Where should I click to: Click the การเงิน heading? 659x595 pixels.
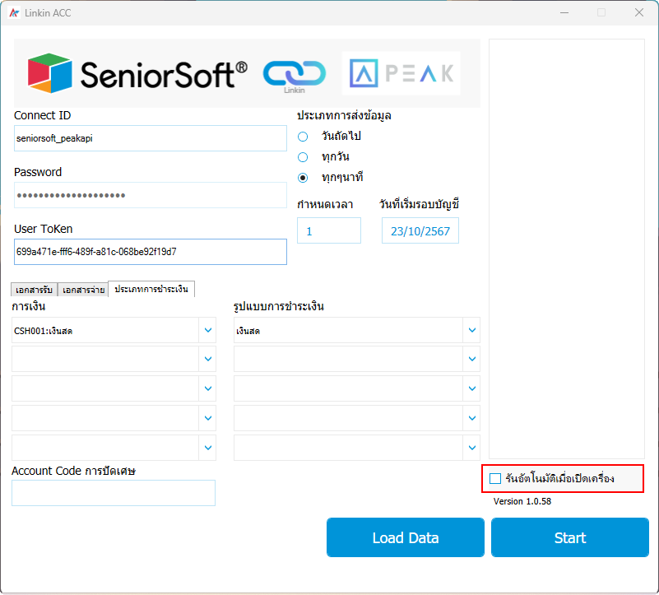29,306
